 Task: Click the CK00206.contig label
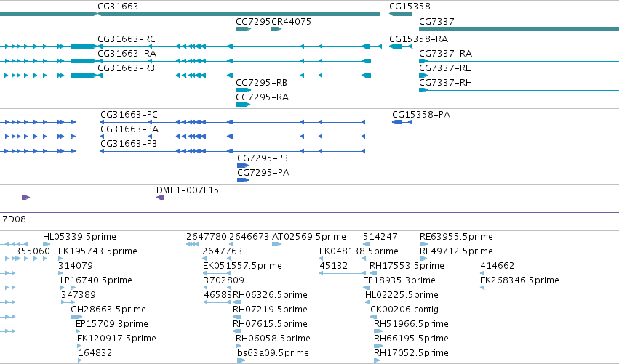[x=404, y=310]
